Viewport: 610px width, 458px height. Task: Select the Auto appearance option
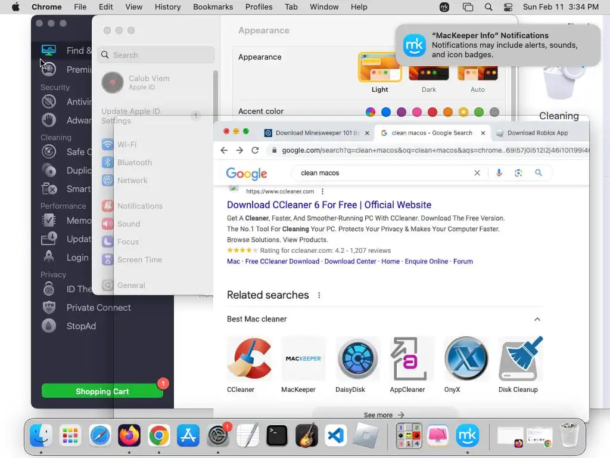coord(478,80)
